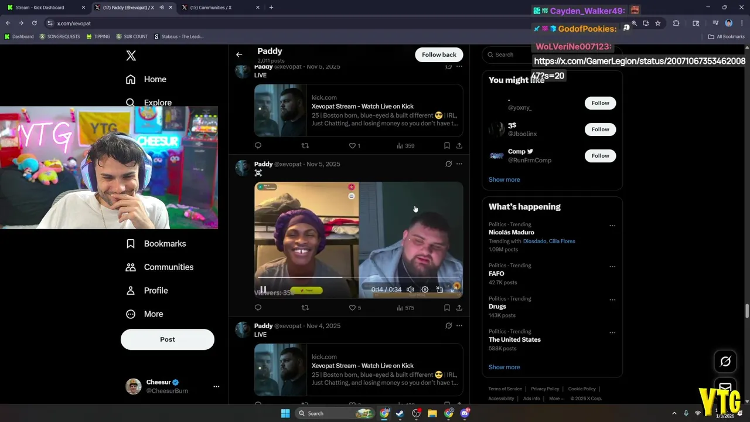
Task: Click the X search field
Action: [552, 55]
